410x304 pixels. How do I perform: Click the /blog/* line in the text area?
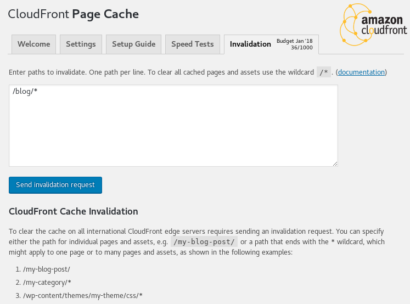coord(25,91)
